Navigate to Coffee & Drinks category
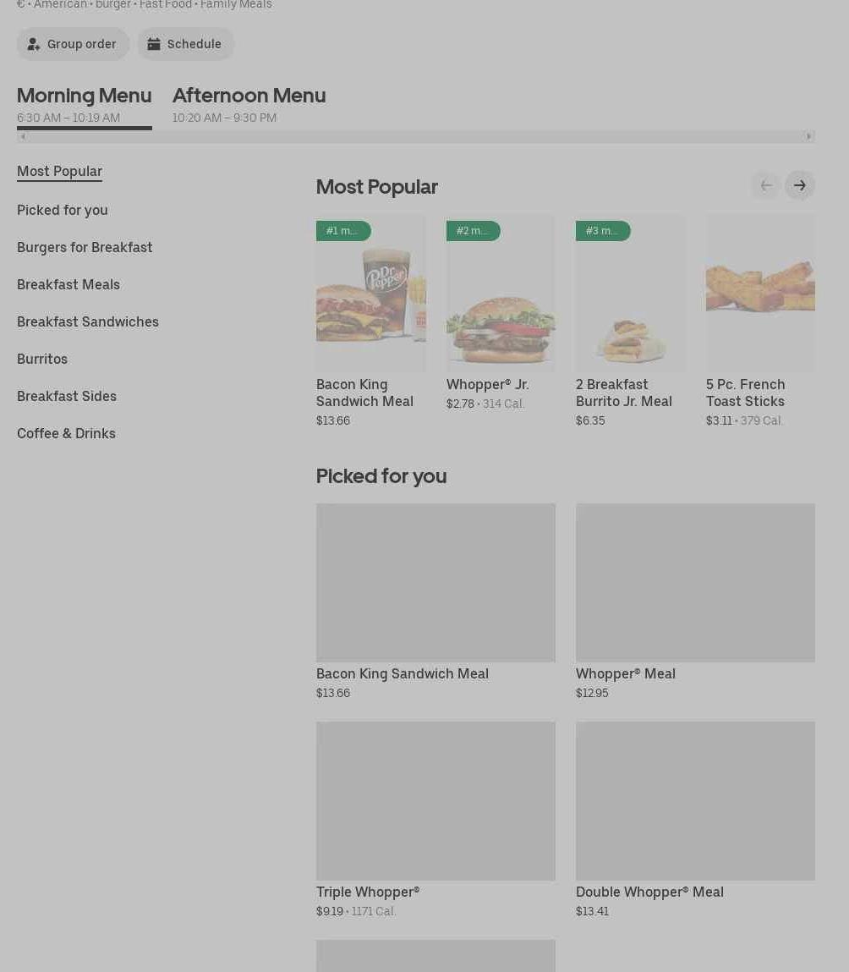Viewport: 849px width, 972px height. pyautogui.click(x=66, y=433)
